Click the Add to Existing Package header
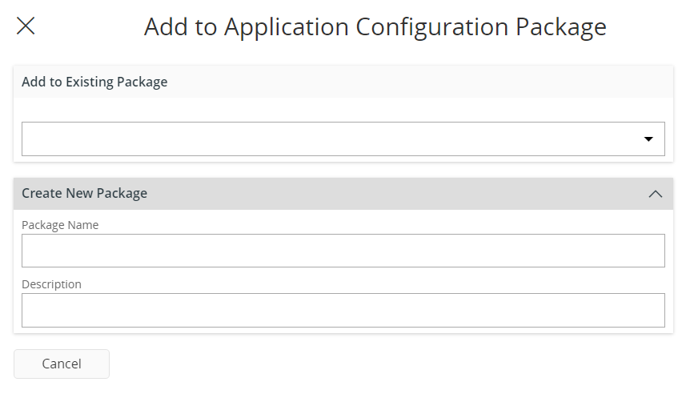The width and height of the screenshot is (682, 398). pyautogui.click(x=94, y=82)
